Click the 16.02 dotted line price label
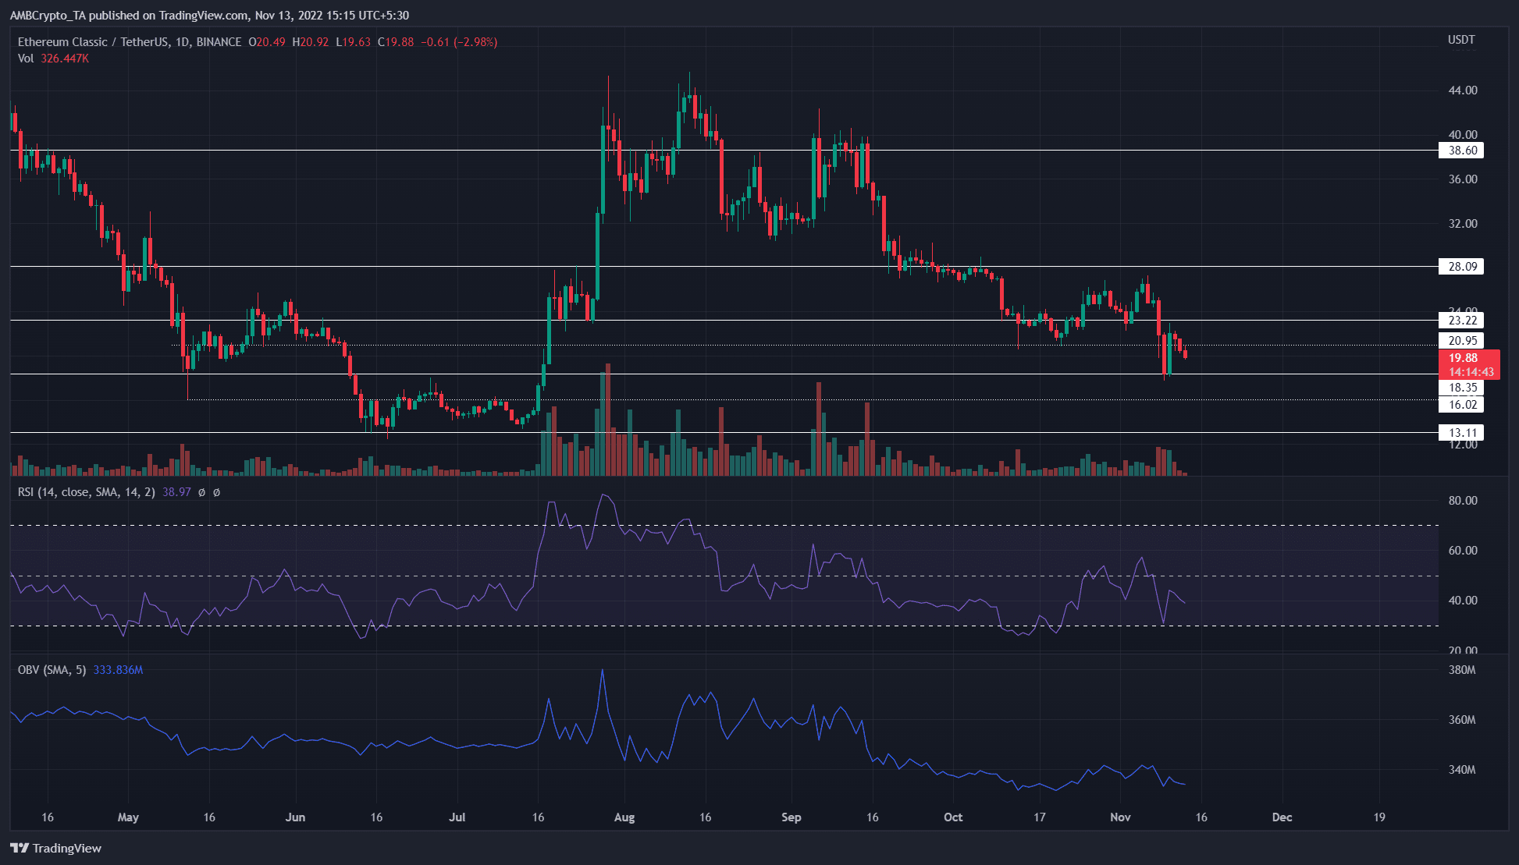This screenshot has width=1519, height=865. [x=1461, y=405]
